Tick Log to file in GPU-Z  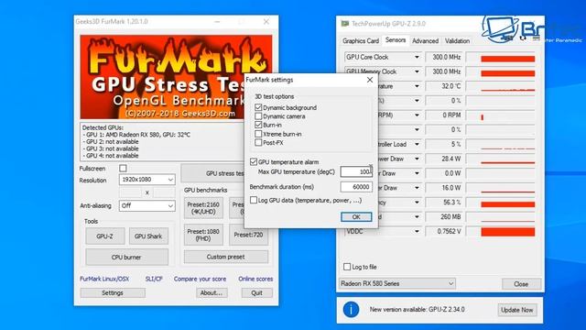click(347, 267)
